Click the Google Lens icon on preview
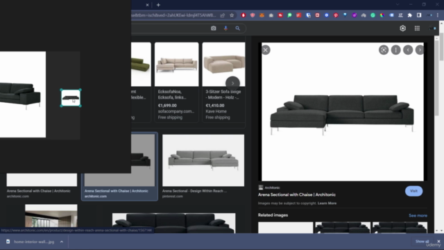 pyautogui.click(x=384, y=50)
